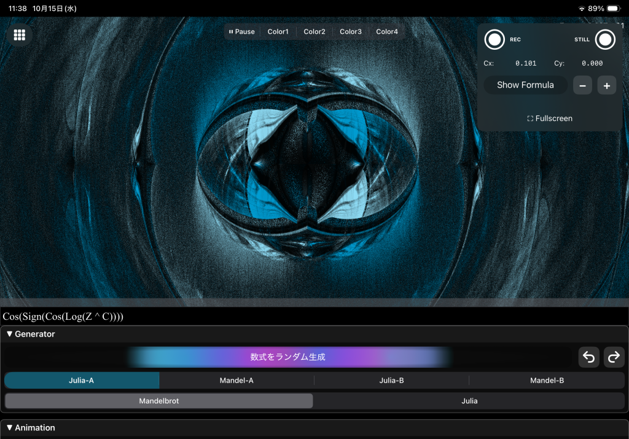Enter Fullscreen mode

[x=550, y=118]
